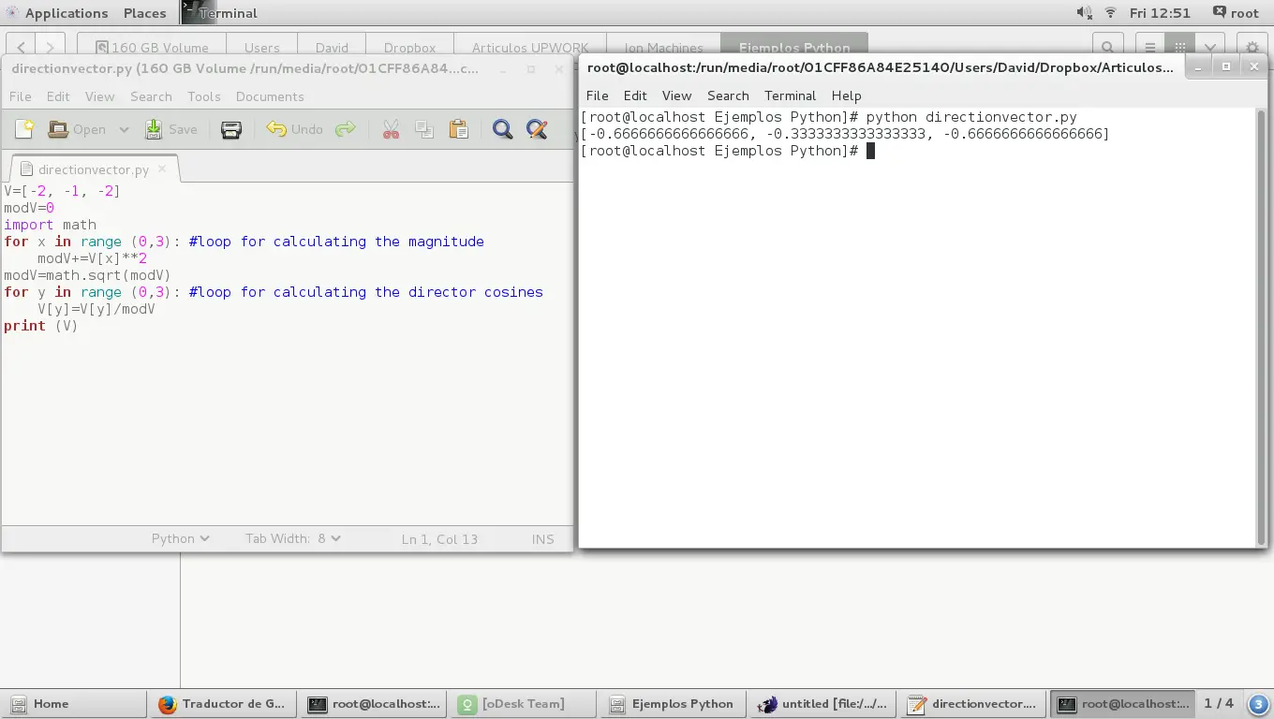Close the directionvector.py tab
The height and width of the screenshot is (719, 1274).
[162, 169]
